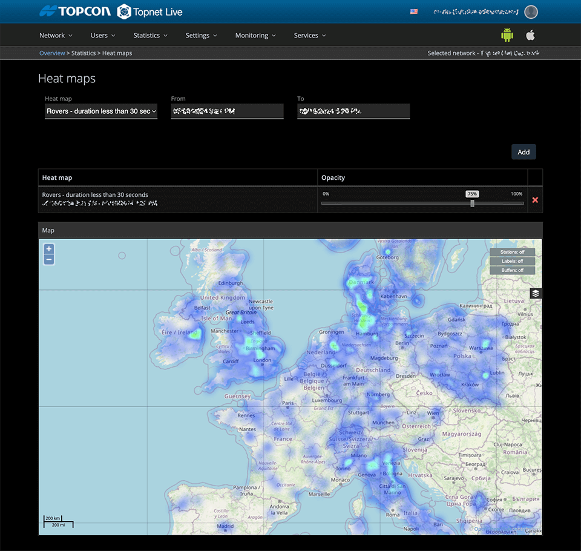The width and height of the screenshot is (581, 551).
Task: Open the user profile avatar
Action: coord(531,12)
